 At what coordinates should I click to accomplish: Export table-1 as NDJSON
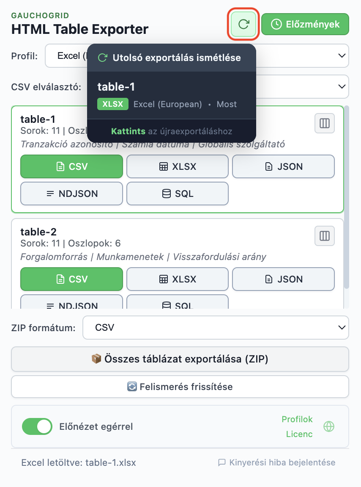click(x=71, y=194)
